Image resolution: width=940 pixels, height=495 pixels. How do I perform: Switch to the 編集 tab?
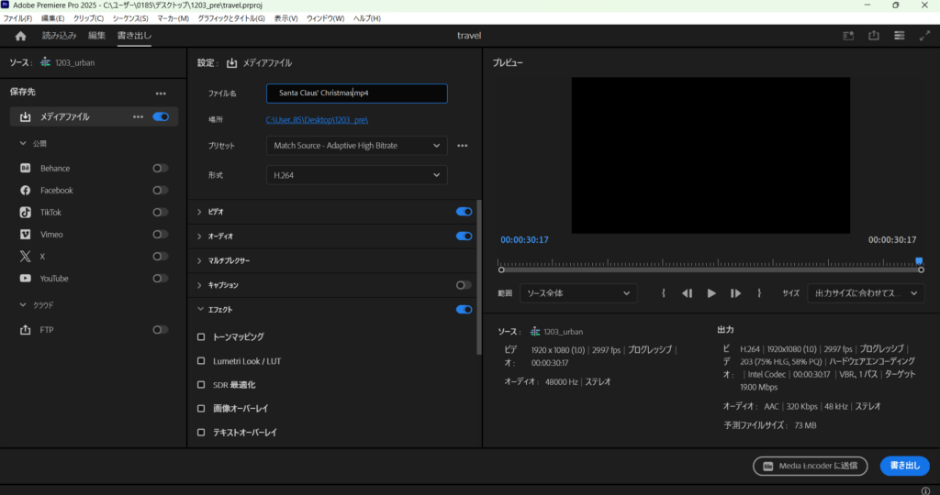click(96, 36)
